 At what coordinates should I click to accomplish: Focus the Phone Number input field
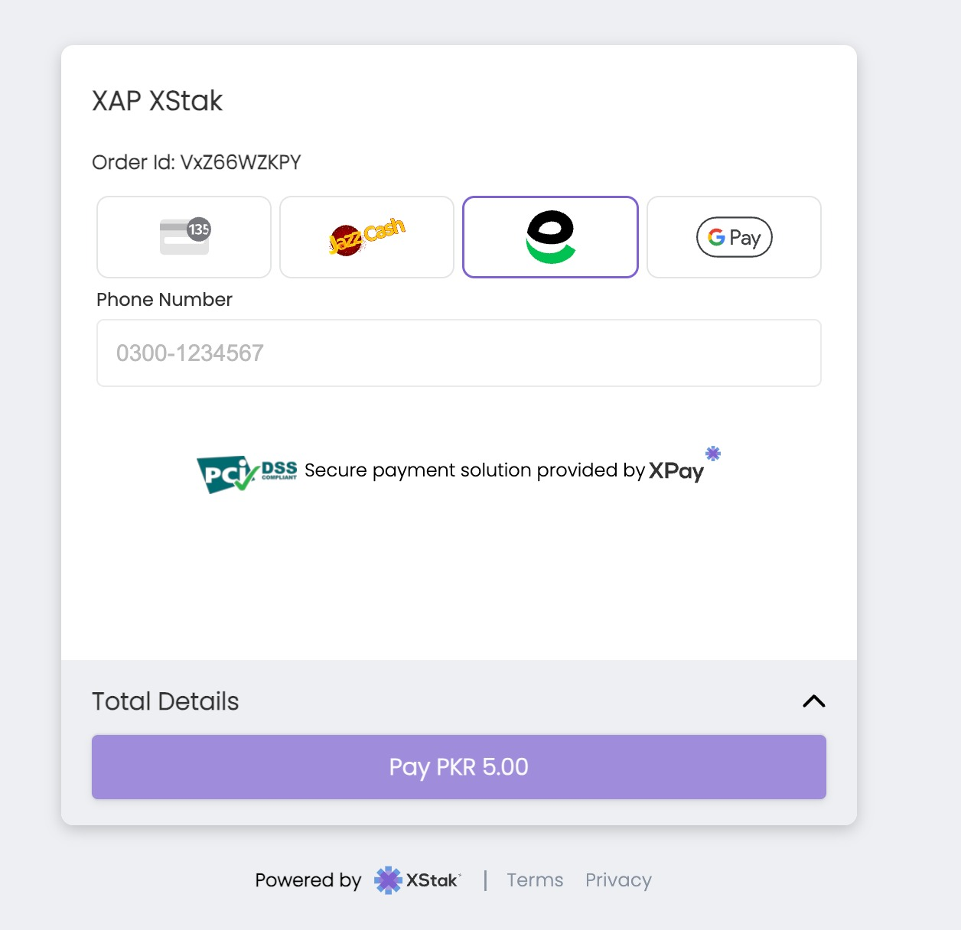[x=459, y=353]
